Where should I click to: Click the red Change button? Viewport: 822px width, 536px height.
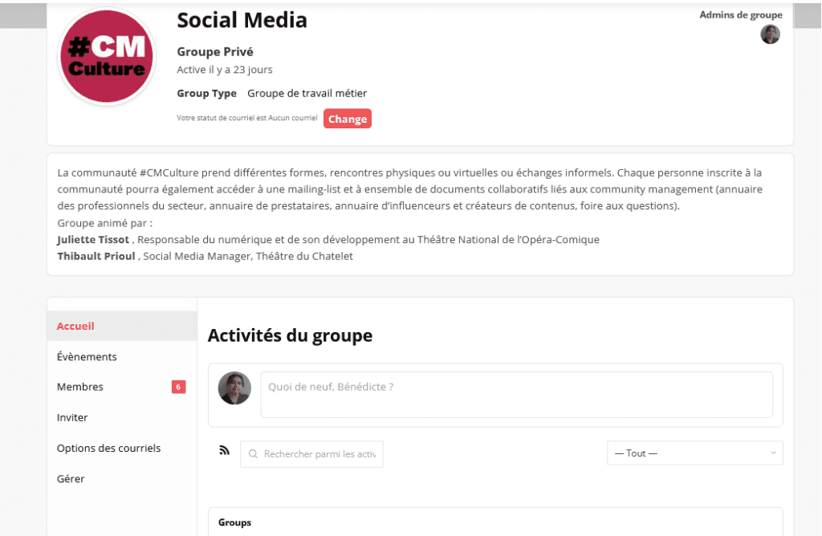click(x=348, y=119)
